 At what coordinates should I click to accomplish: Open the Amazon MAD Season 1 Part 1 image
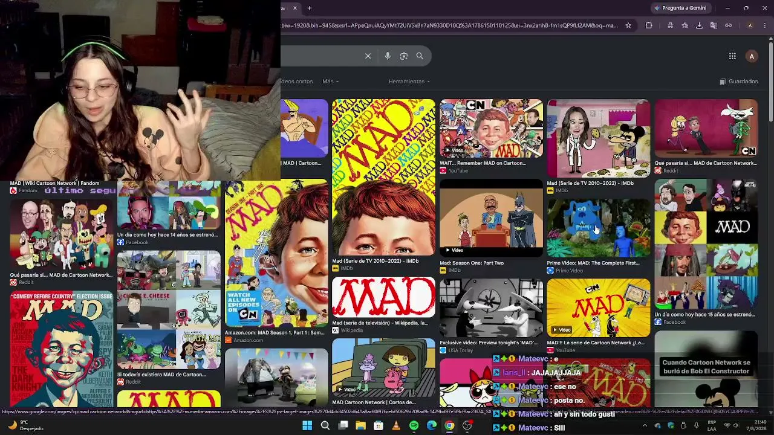point(276,254)
